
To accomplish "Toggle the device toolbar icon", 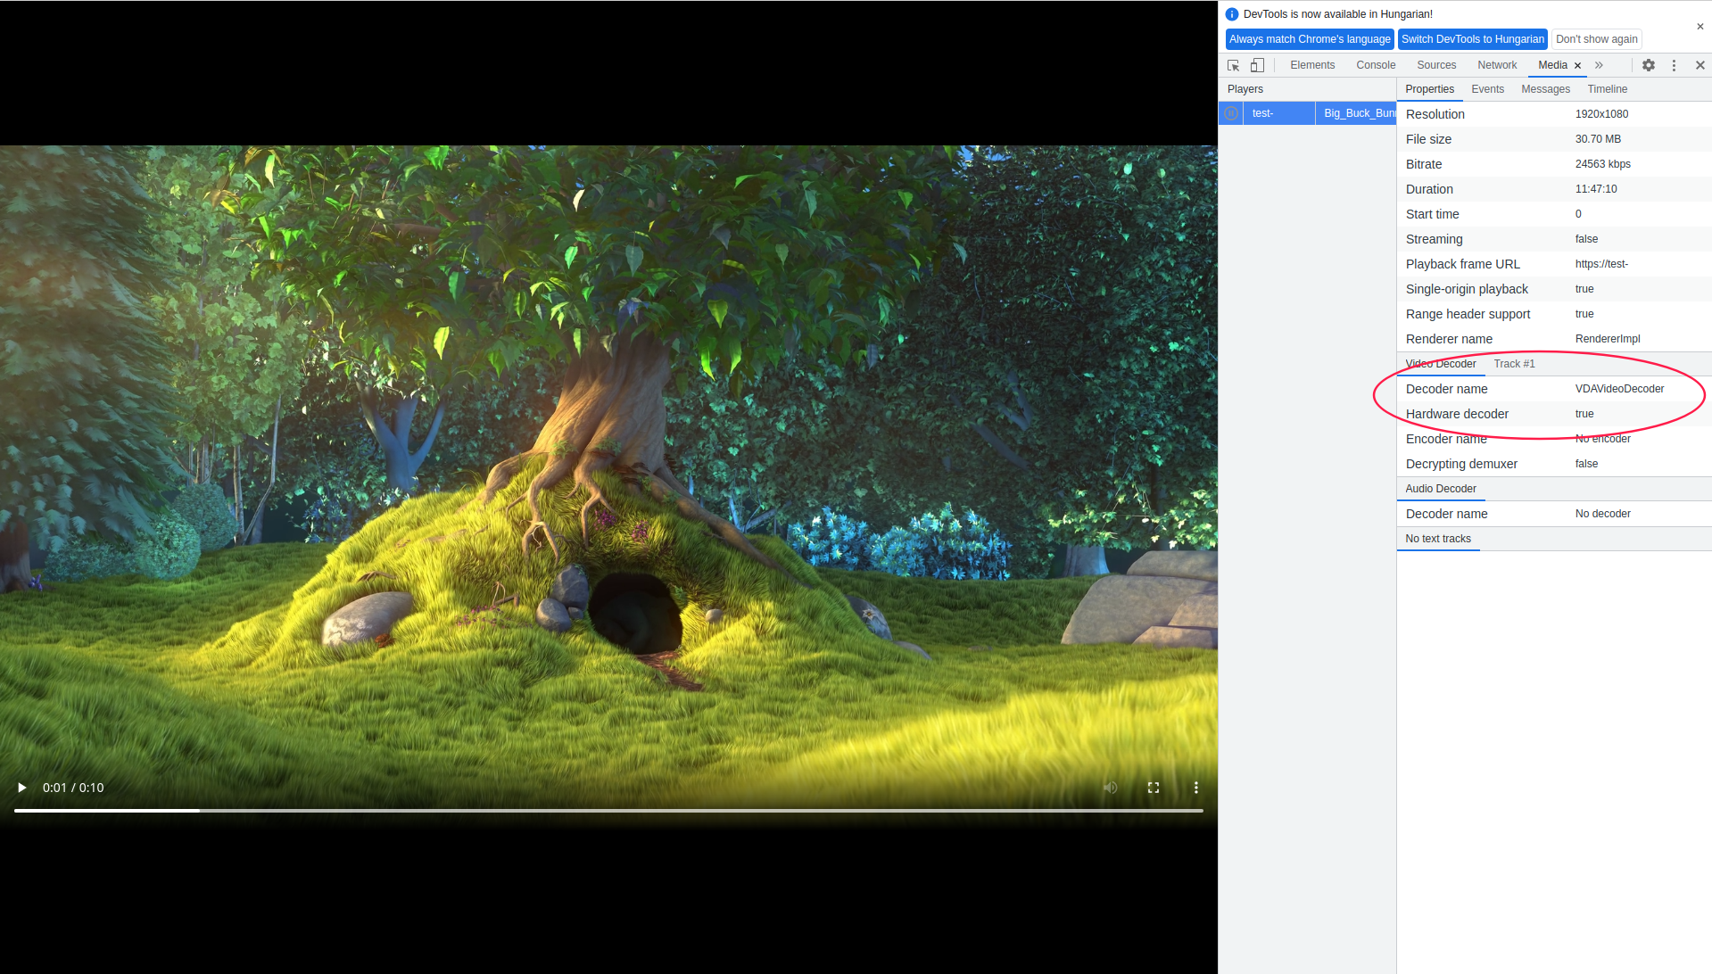I will click(x=1257, y=65).
